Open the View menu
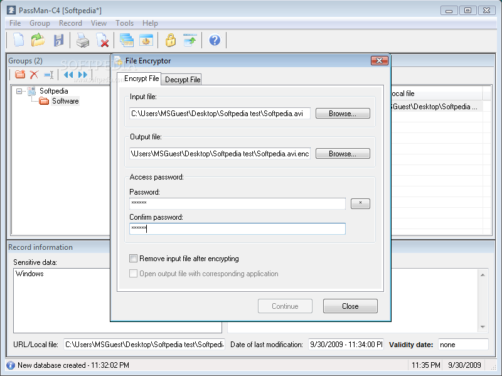 pyautogui.click(x=99, y=23)
